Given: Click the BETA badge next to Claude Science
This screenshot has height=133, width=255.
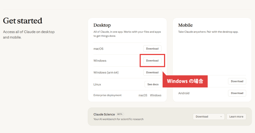Looking at the screenshot, I should [x=120, y=114].
